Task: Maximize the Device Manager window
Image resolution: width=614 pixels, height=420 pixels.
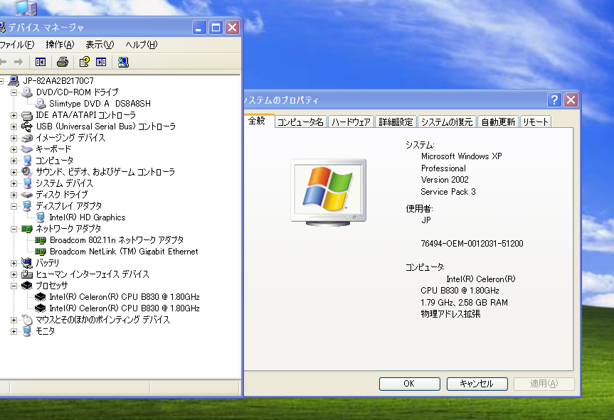Action: (216, 28)
